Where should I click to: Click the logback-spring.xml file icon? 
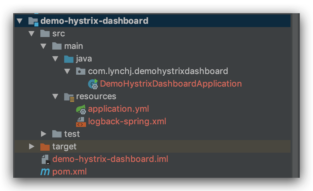click(81, 122)
